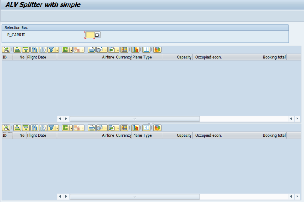Click Total sigma icon in lower grid toolbar
This screenshot has height=202, width=304.
(65, 128)
